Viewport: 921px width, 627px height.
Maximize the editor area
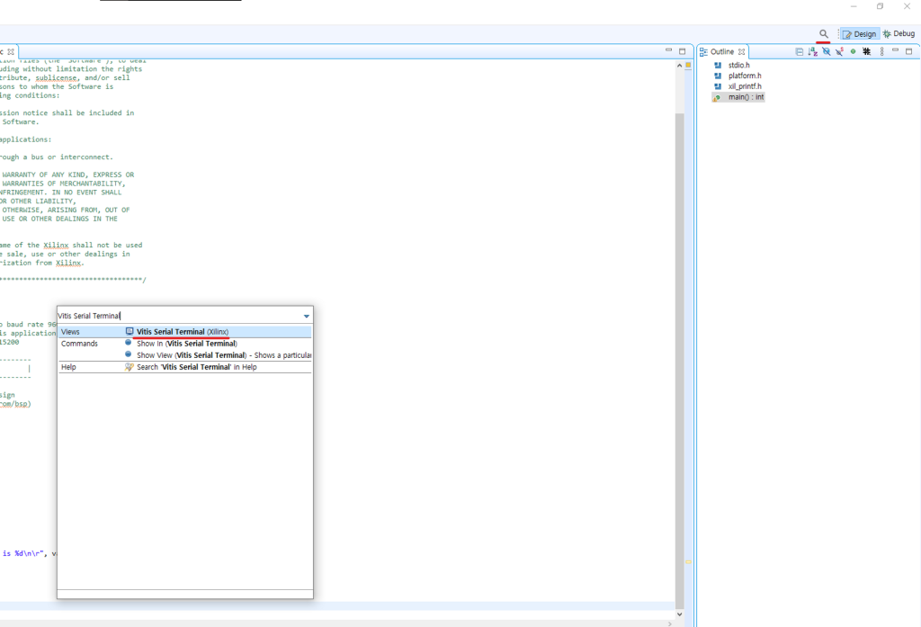click(682, 51)
